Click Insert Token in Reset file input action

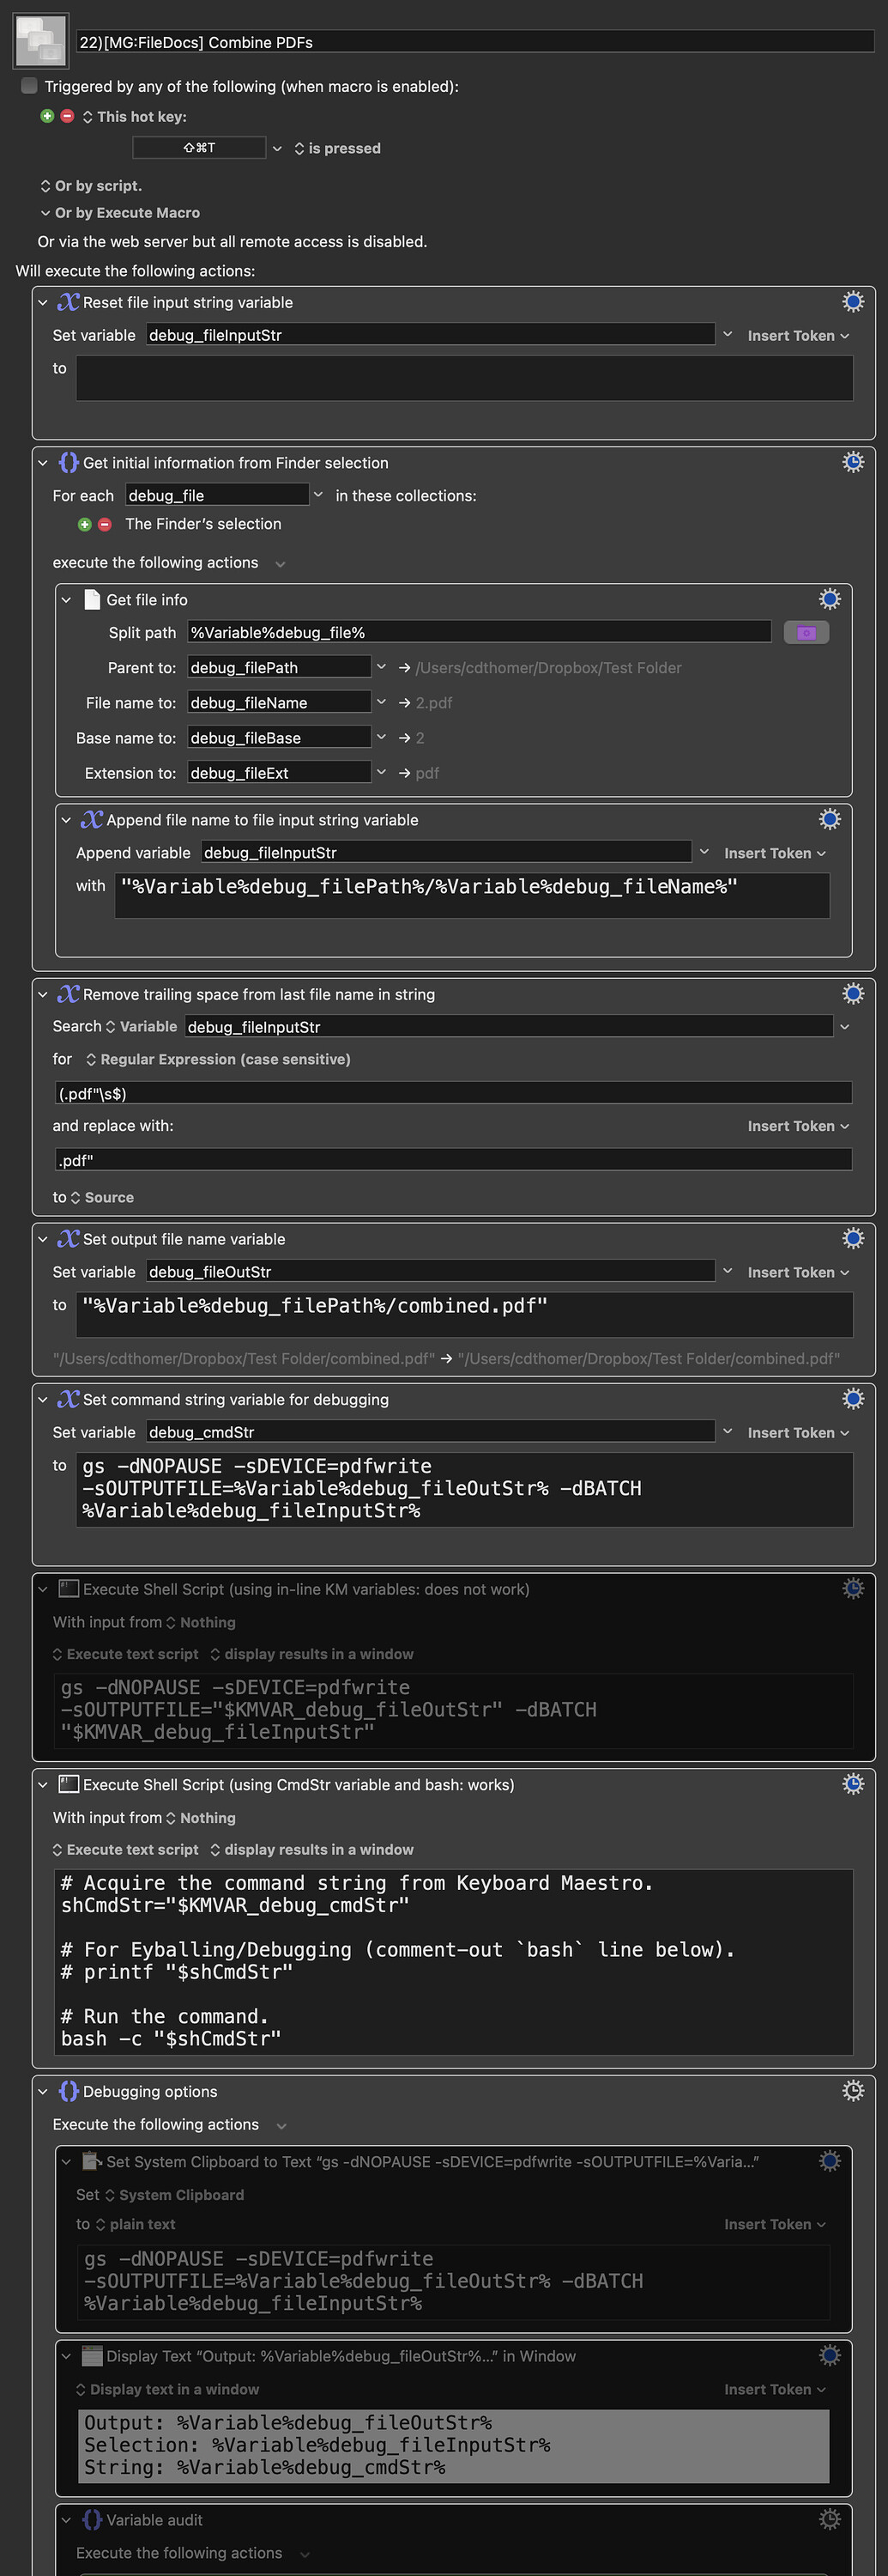point(798,336)
